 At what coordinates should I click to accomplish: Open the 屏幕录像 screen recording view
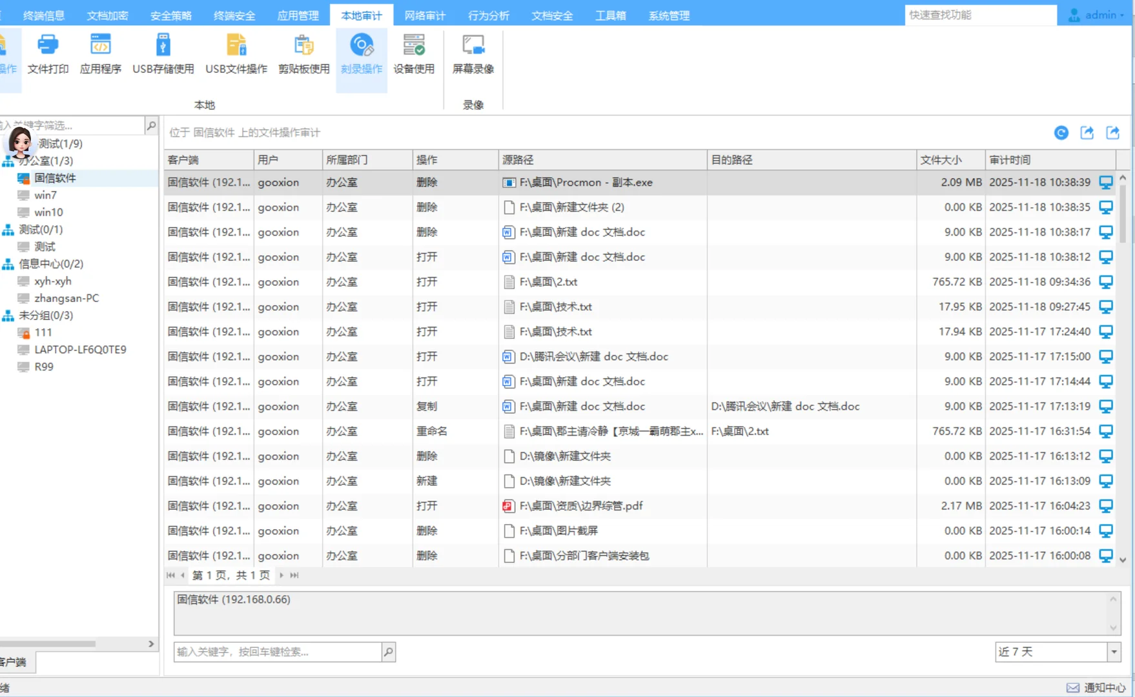tap(473, 55)
